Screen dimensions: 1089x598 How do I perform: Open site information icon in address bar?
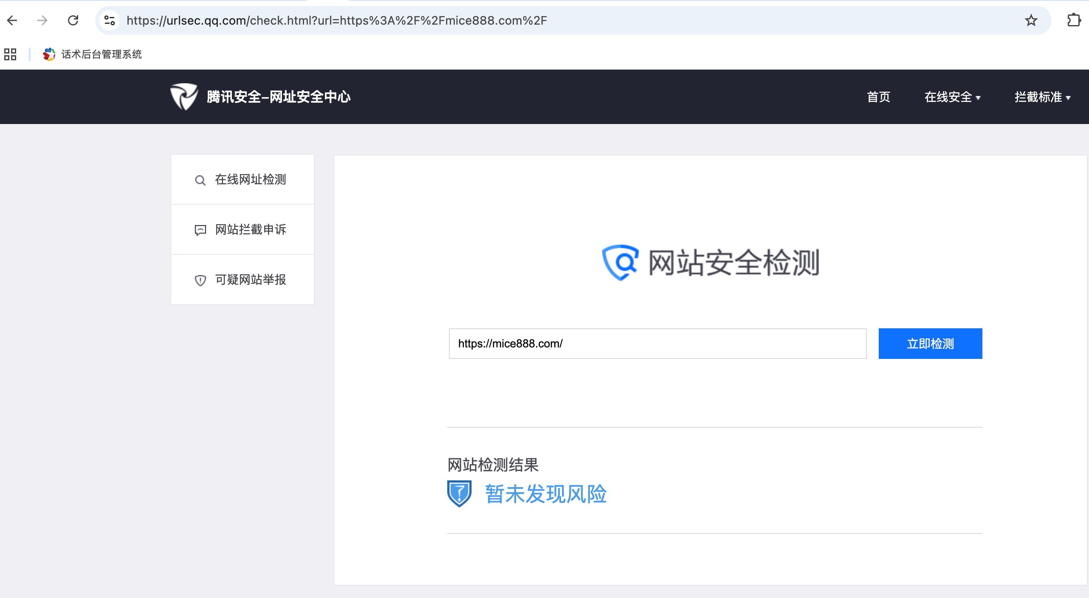point(110,20)
